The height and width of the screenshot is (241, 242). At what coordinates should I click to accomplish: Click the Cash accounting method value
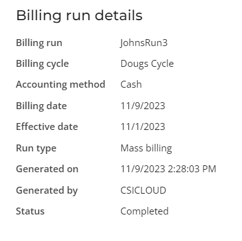(x=131, y=85)
